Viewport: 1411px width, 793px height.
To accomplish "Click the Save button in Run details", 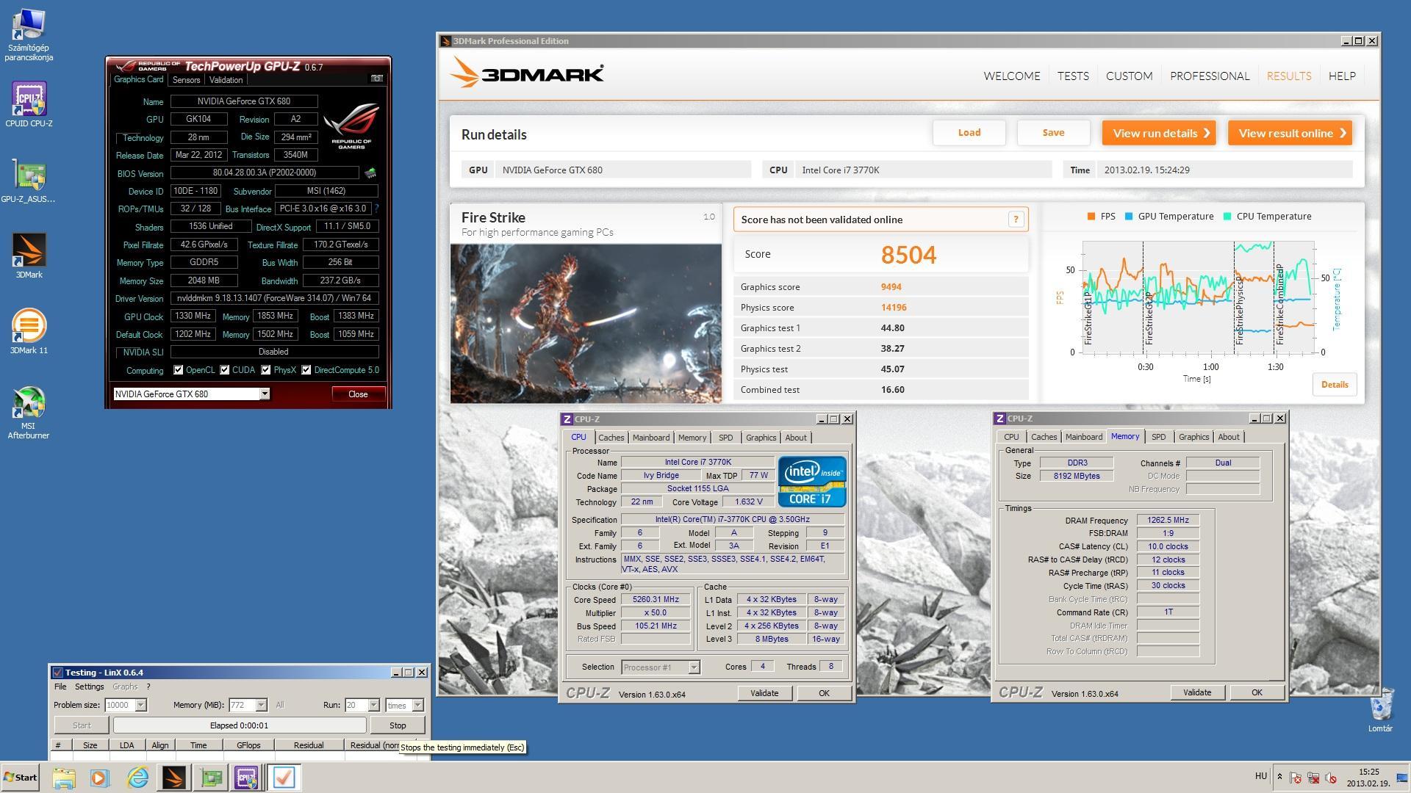I will pyautogui.click(x=1053, y=133).
